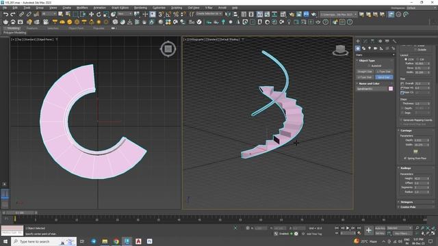
Task: Open the selection filter All dropdown
Action: [49, 14]
